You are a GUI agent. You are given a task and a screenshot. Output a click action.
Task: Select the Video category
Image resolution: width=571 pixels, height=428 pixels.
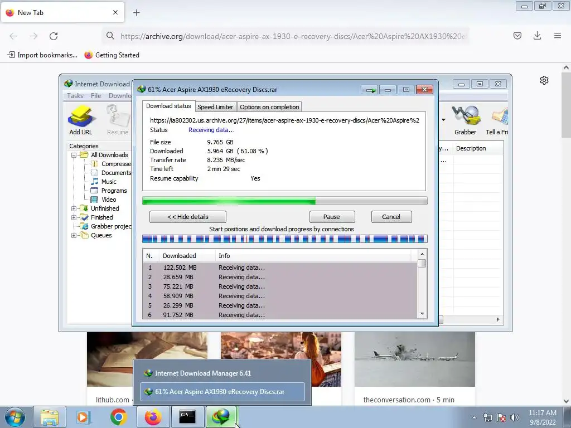[x=104, y=200]
